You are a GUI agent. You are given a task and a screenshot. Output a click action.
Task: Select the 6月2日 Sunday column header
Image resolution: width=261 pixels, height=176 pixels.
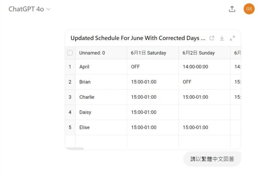[199, 53]
